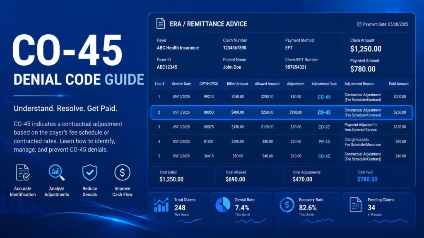Select CPT code 85025
Image resolution: width=424 pixels, height=238 pixels.
tap(209, 127)
